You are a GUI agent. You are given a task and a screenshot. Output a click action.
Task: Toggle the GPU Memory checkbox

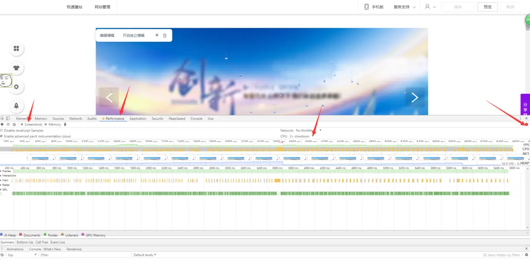[83, 234]
